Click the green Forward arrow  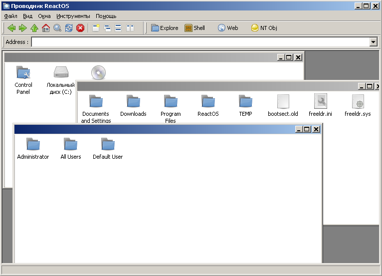(x=22, y=28)
